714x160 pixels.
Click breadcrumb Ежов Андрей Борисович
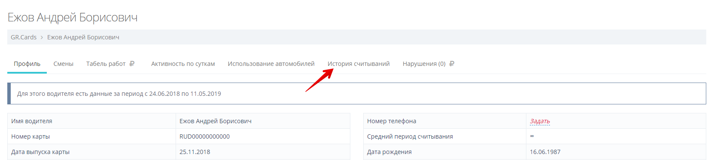click(x=83, y=37)
